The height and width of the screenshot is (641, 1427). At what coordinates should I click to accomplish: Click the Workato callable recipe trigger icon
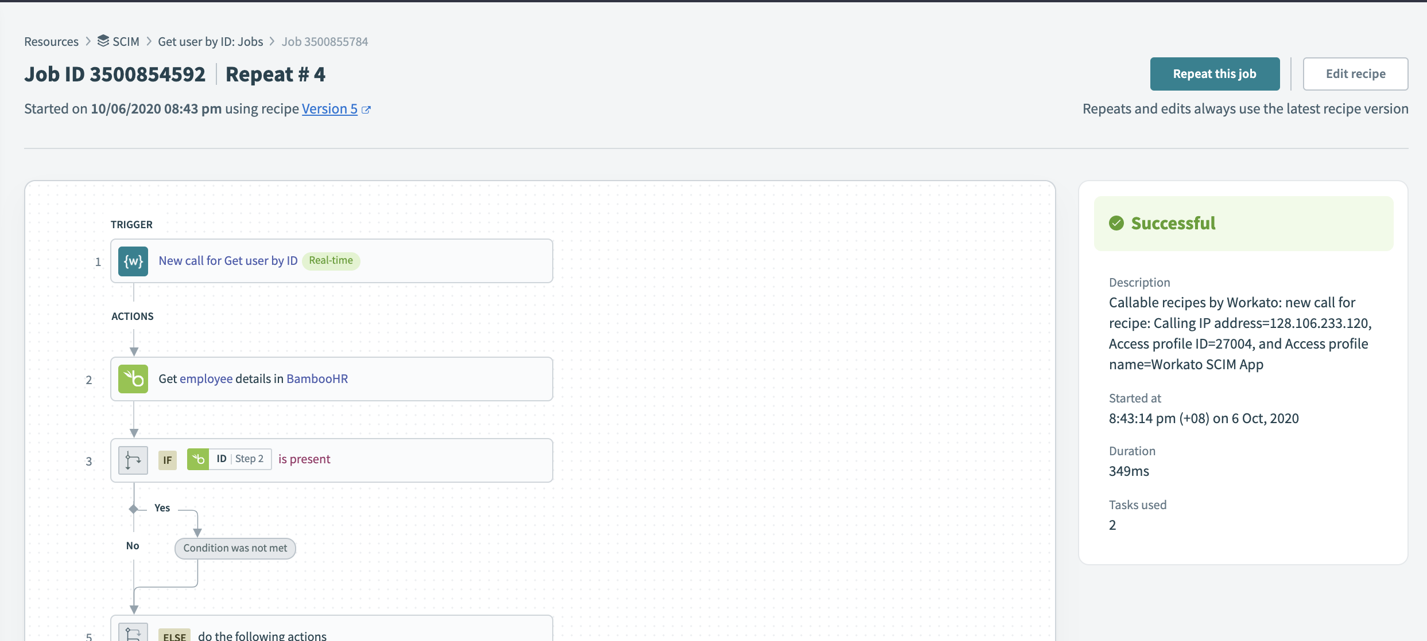coord(133,261)
